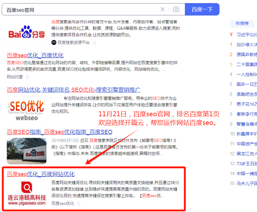Open hot search item 折叠屏手机
The image size is (257, 212).
[246, 134]
